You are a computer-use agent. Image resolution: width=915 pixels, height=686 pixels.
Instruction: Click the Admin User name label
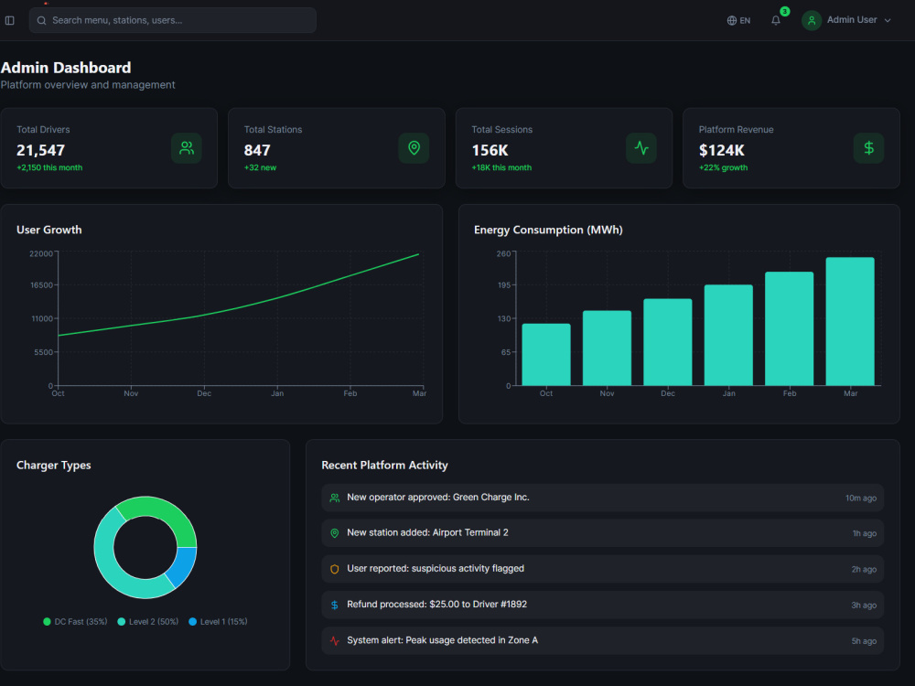[x=851, y=20]
